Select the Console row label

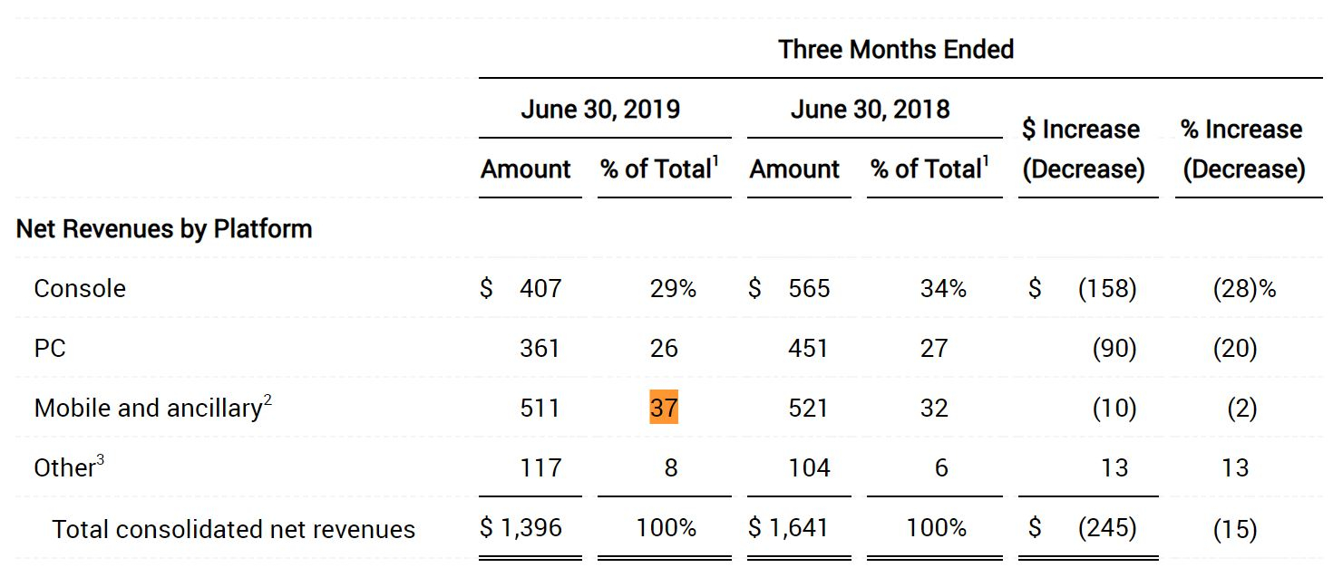[80, 288]
